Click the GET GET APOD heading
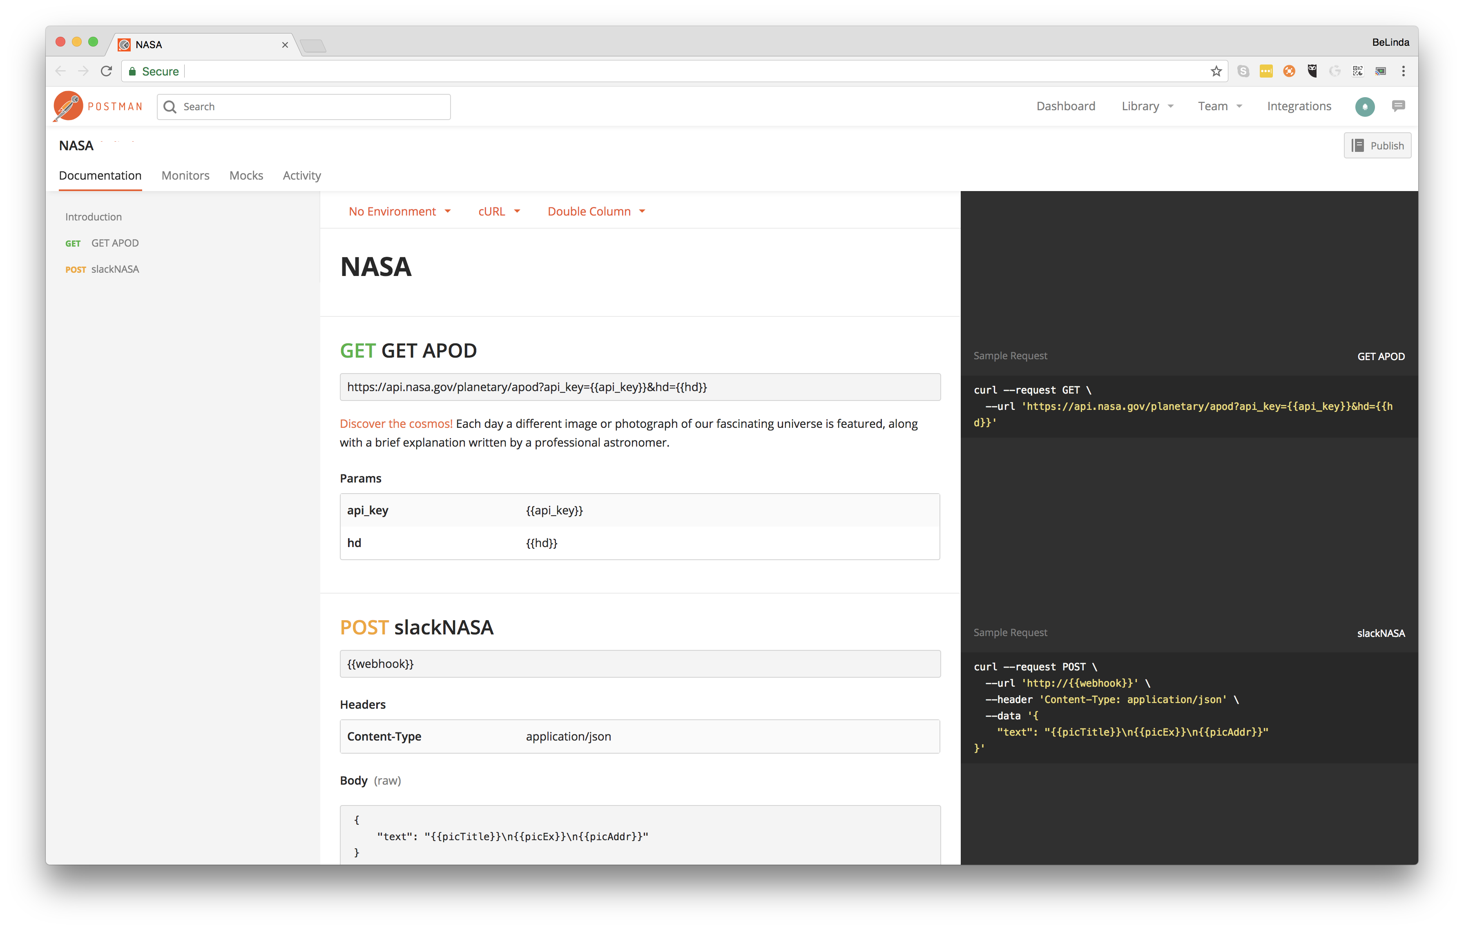1464x930 pixels. click(408, 351)
